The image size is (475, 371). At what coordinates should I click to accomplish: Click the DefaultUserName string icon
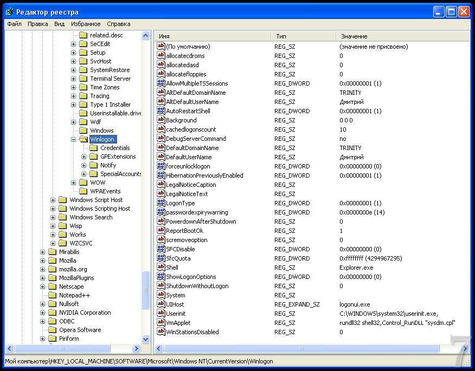click(161, 157)
